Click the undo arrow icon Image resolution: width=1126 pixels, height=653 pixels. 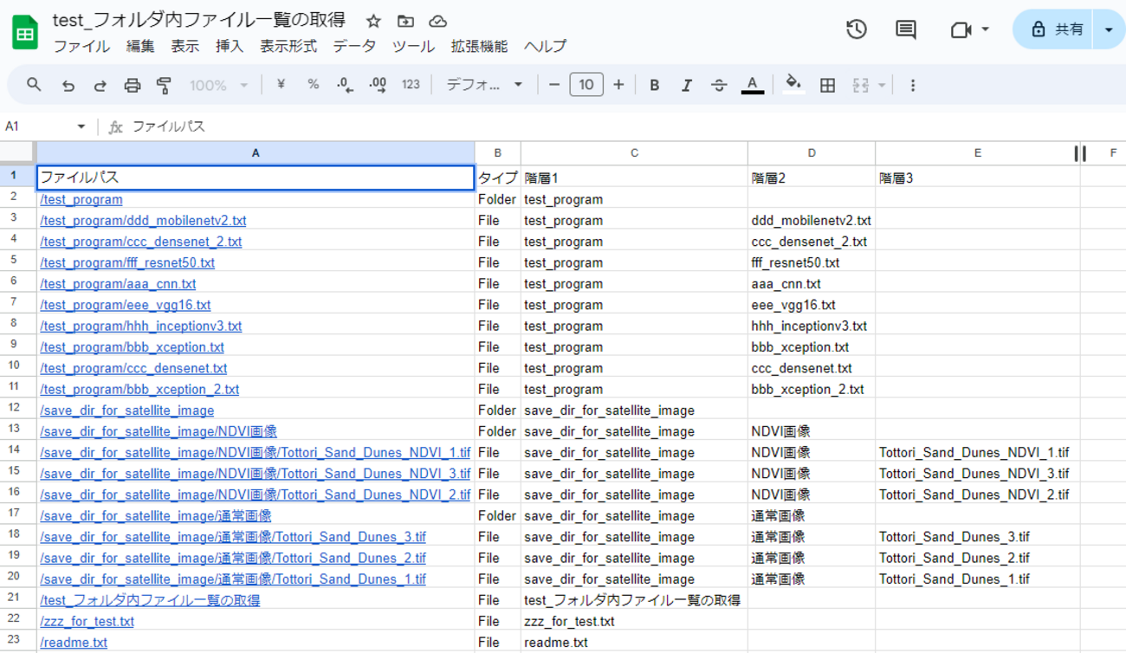(x=68, y=85)
